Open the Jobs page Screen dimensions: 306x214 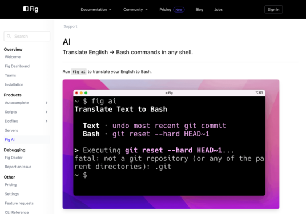point(218,9)
